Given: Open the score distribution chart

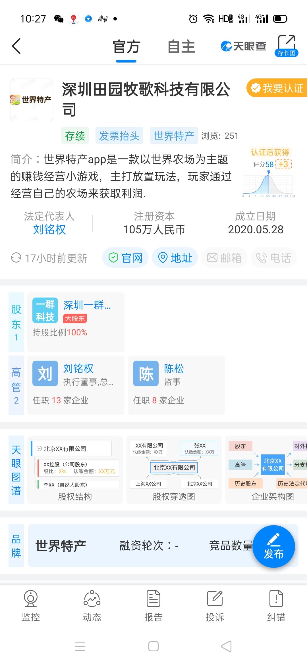Looking at the screenshot, I should point(269,183).
